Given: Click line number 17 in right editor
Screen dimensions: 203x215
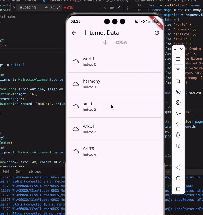Looking at the screenshot, I should tap(139, 5).
